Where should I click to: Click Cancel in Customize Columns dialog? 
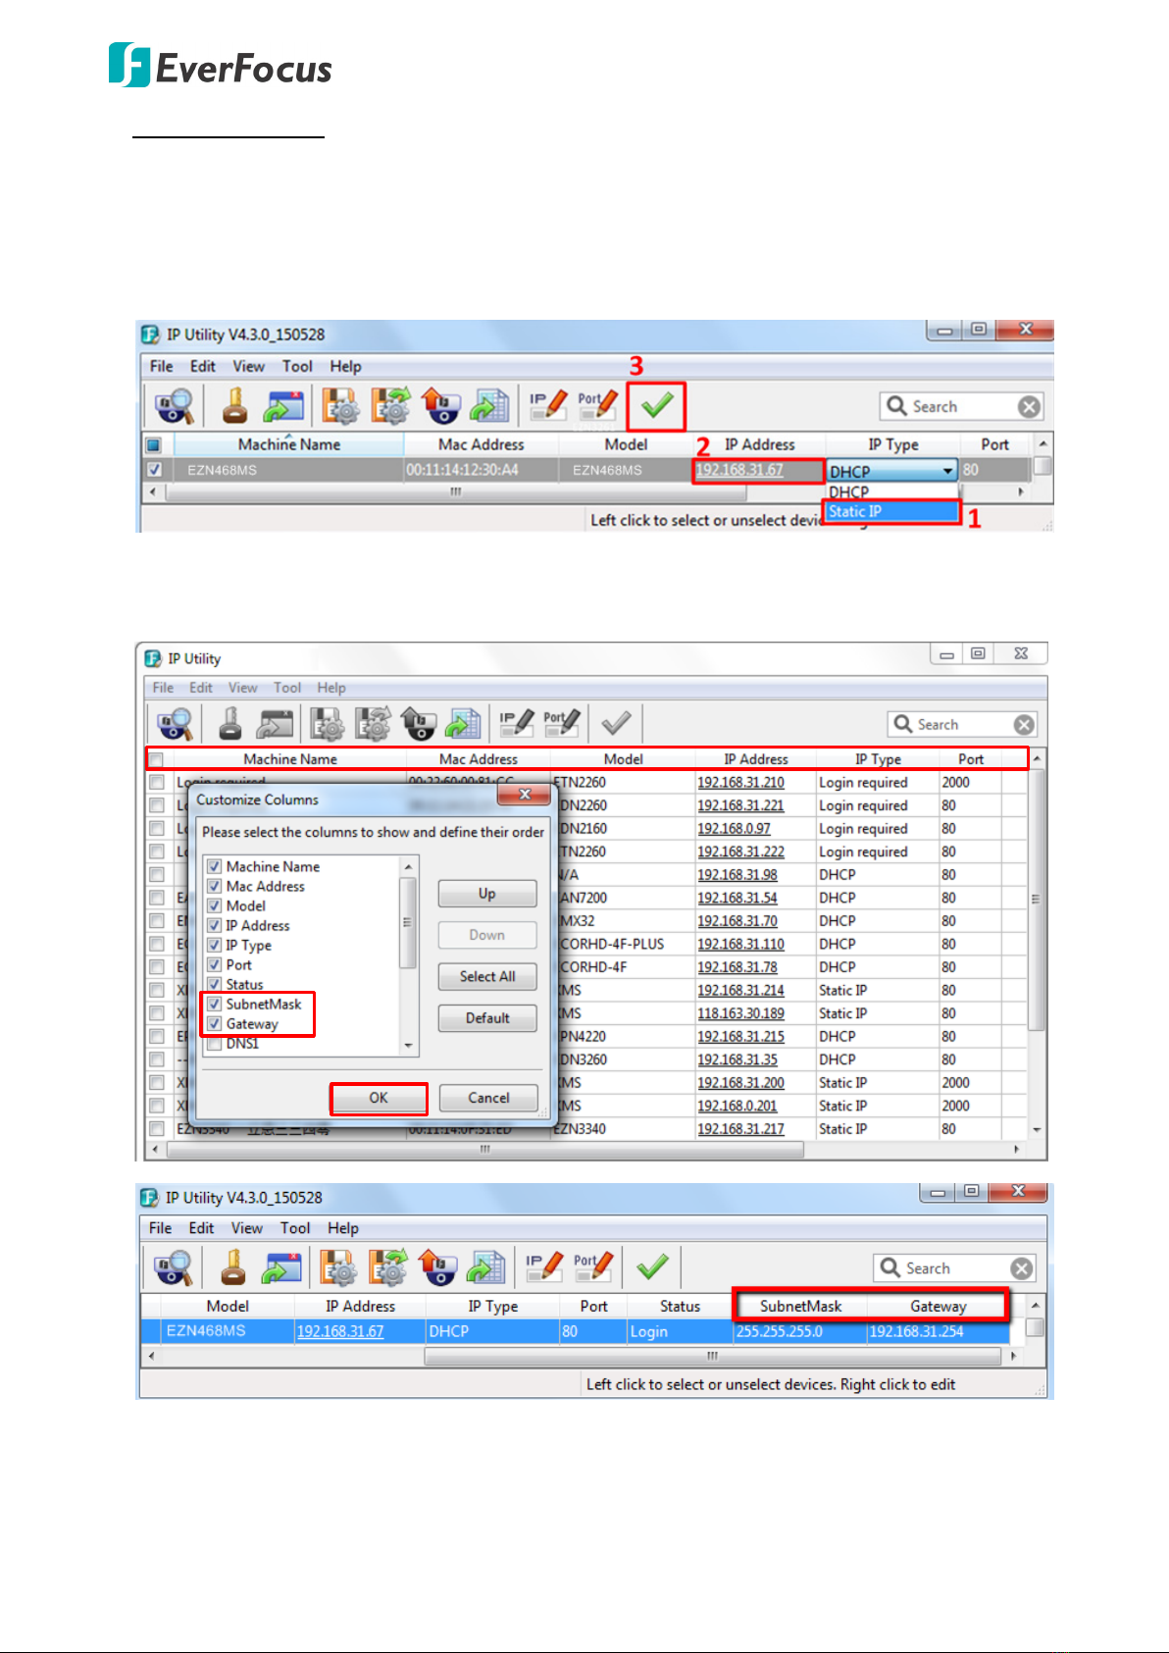(488, 1098)
